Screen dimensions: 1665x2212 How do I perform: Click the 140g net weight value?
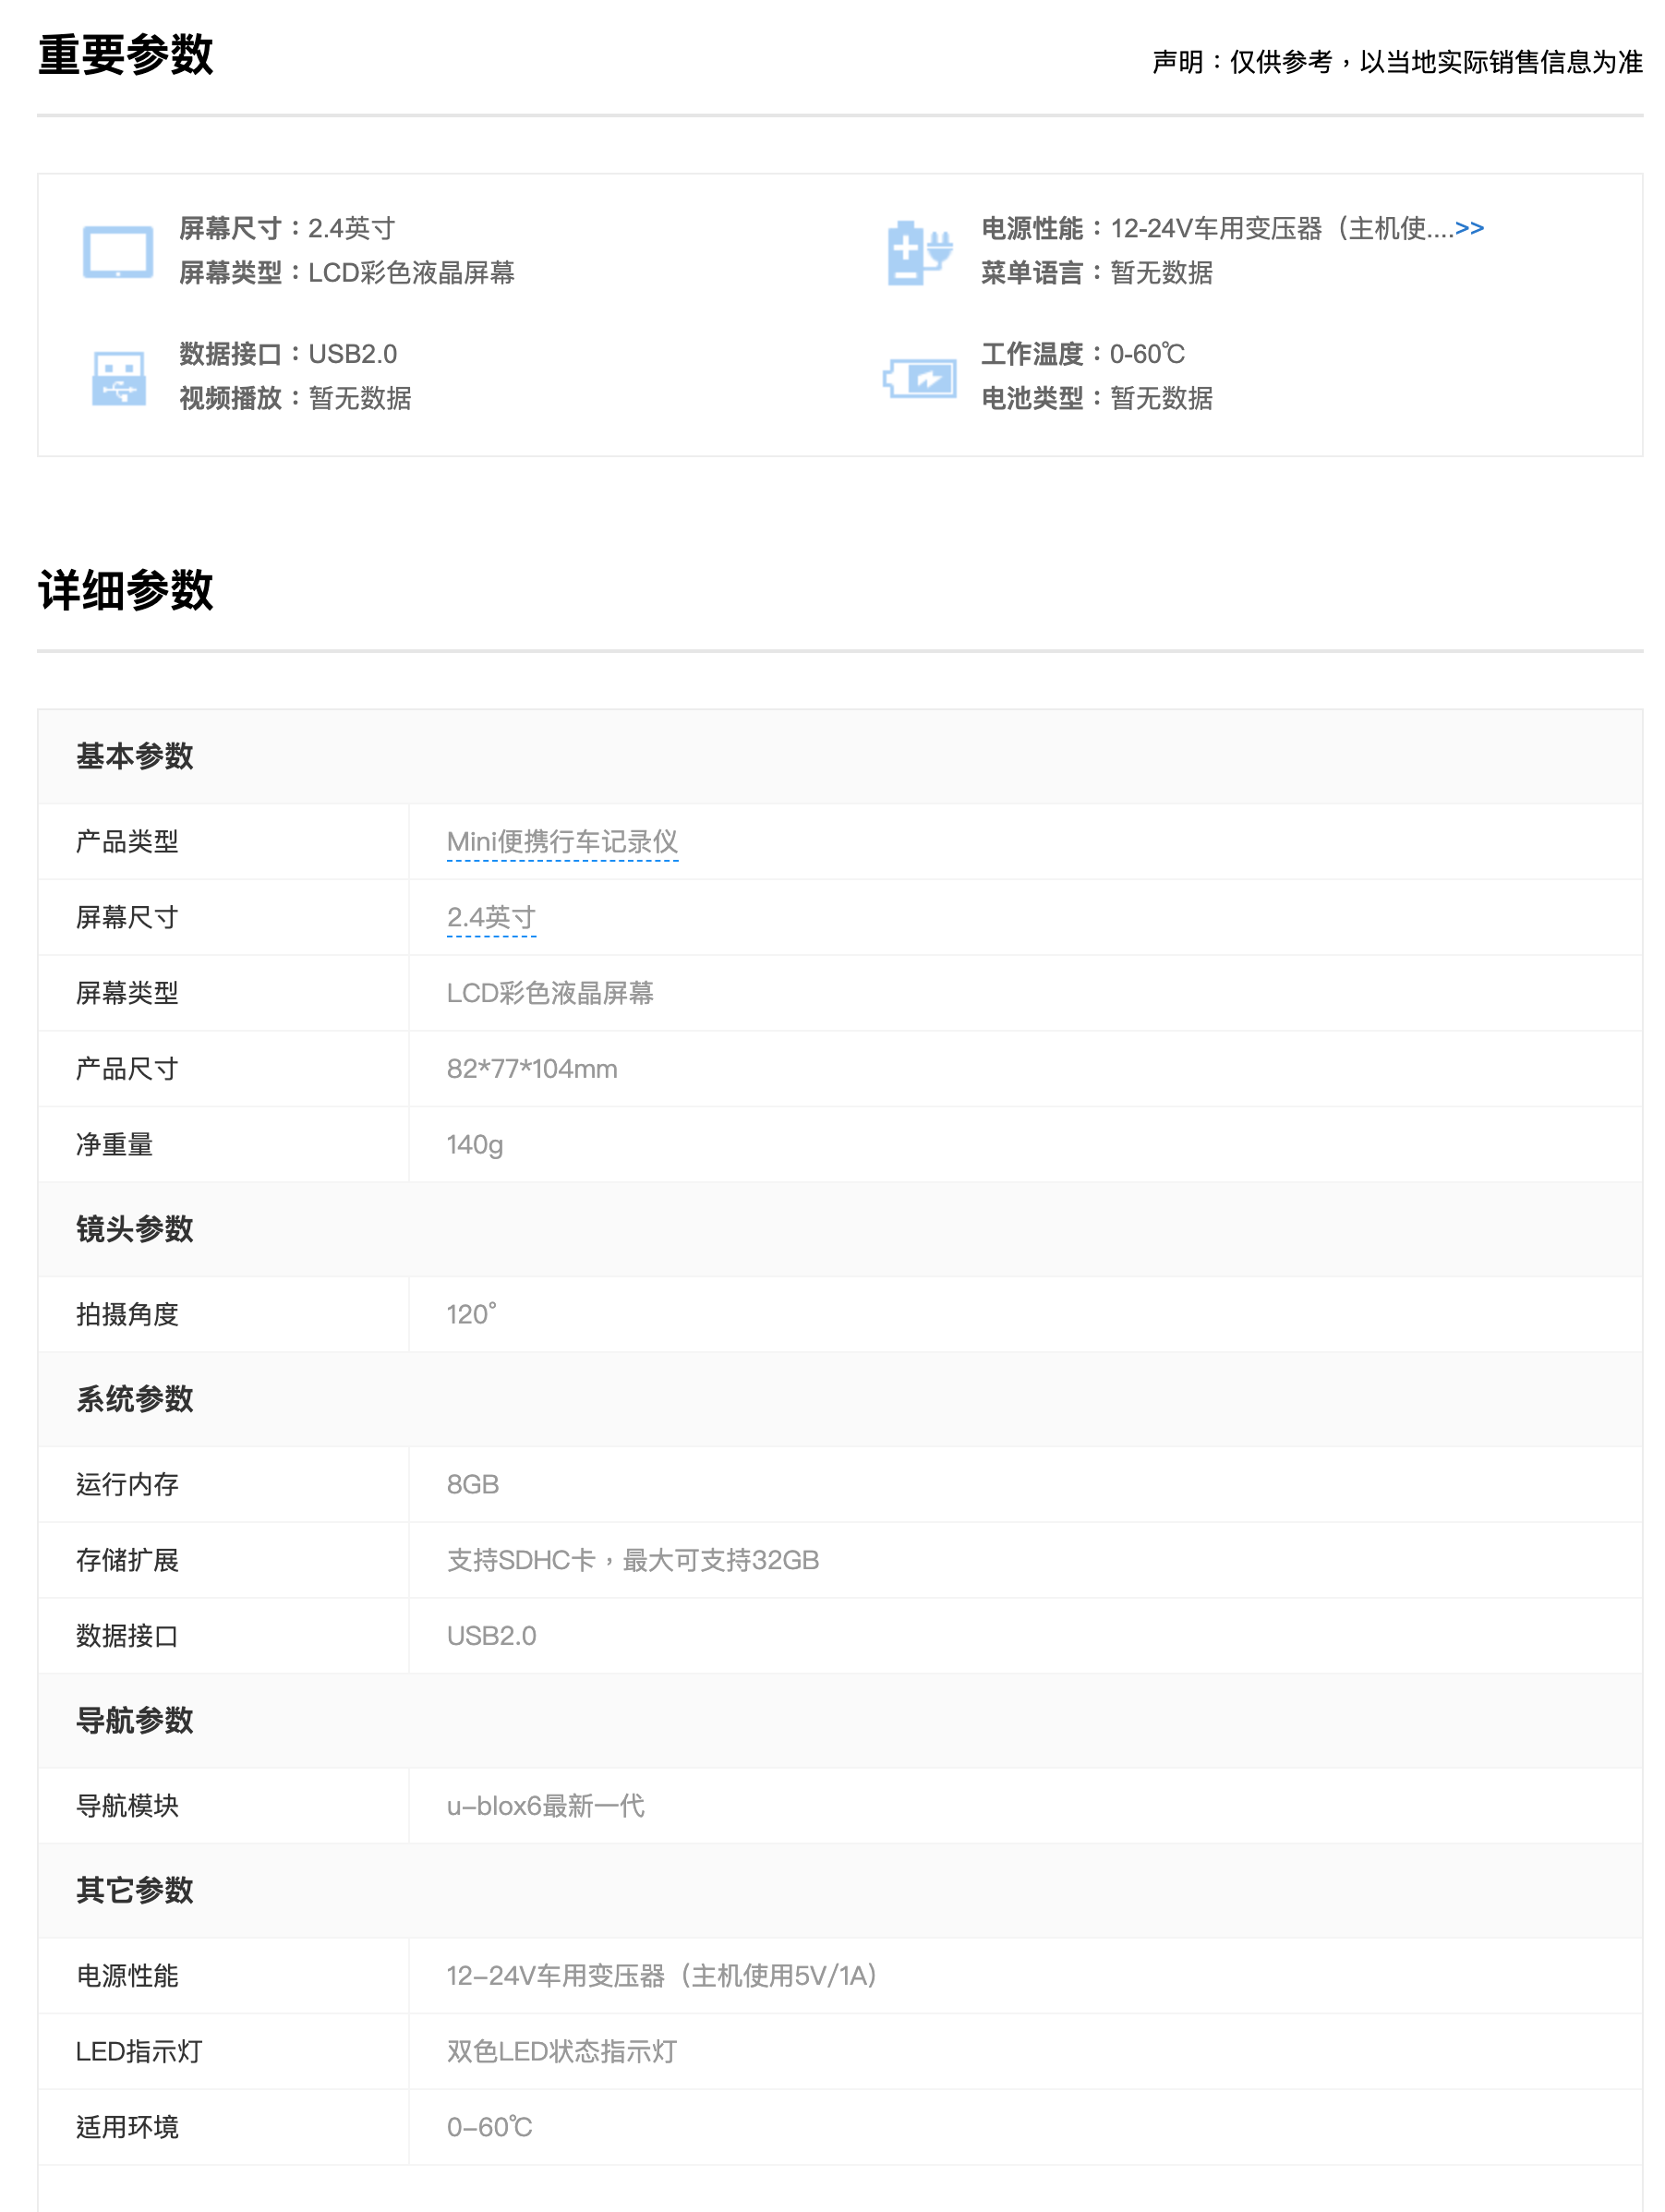coord(475,1145)
